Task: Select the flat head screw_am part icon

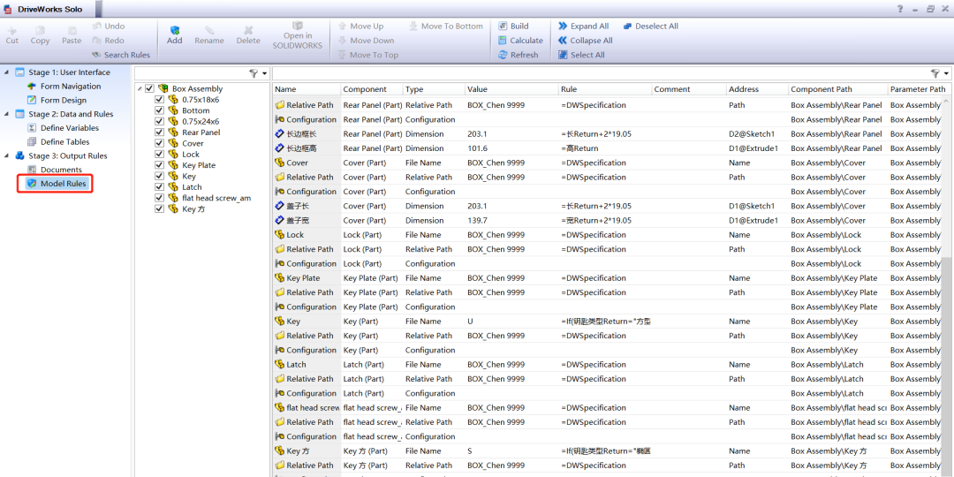Action: click(173, 198)
